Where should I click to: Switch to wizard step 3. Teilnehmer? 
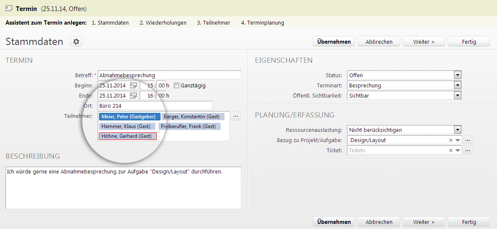click(214, 23)
